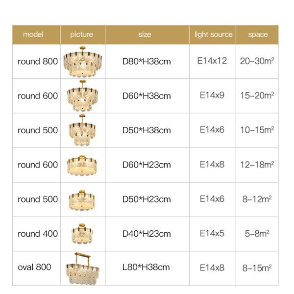Viewport: 294px width, 294px height.
Task: Click the 'size' column header
Action: 145,34
